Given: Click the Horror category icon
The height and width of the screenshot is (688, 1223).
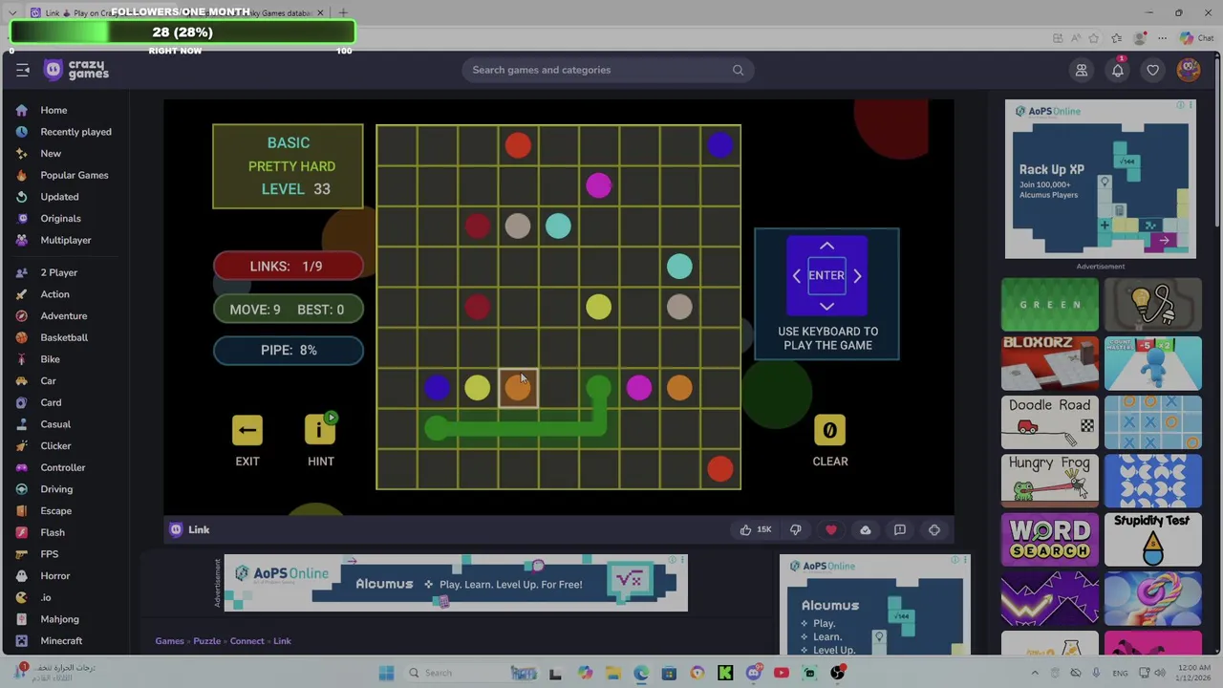Looking at the screenshot, I should tap(21, 575).
